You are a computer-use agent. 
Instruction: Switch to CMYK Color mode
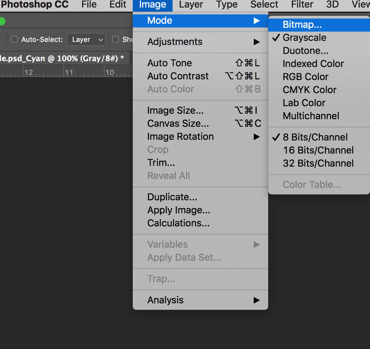(x=319, y=90)
